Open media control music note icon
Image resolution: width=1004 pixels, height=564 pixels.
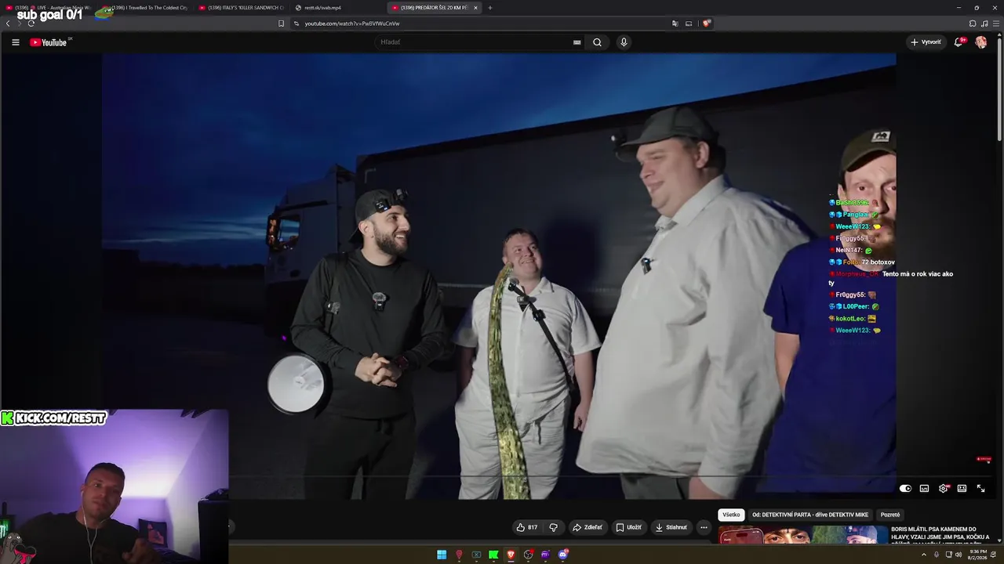click(984, 23)
